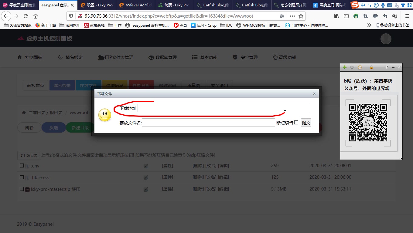Open FTP文件夹管理 in the navigation menu
Screen dimensions: 413x233
115,57
